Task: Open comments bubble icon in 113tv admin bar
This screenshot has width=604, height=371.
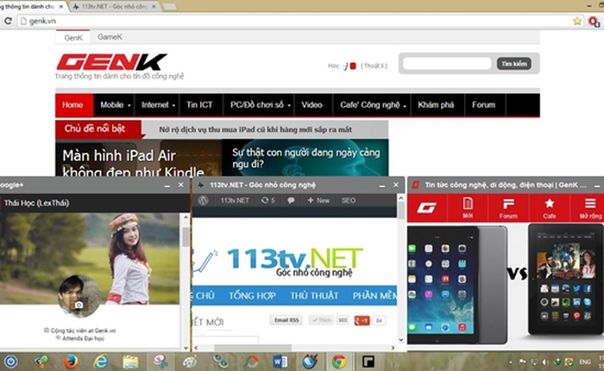Action: point(291,200)
